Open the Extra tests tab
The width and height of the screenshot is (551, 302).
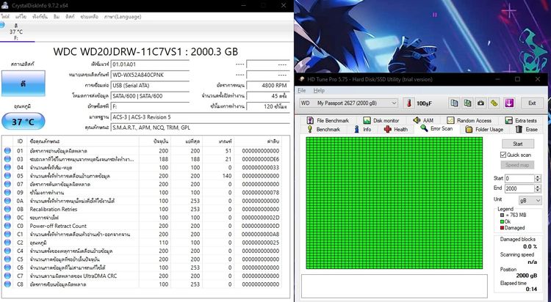(521, 120)
